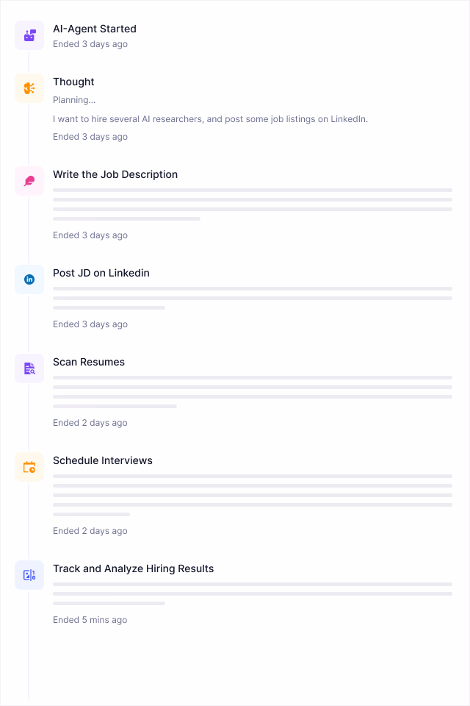The width and height of the screenshot is (470, 706).
Task: Select the pink Write Job Description icon
Action: tap(29, 181)
